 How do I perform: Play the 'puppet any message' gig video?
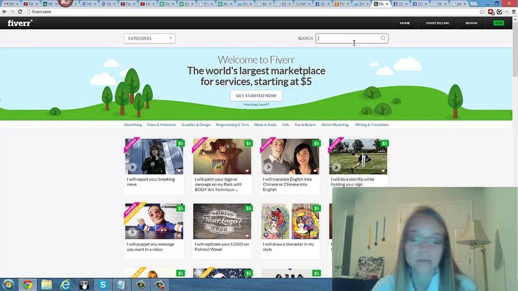tap(132, 232)
